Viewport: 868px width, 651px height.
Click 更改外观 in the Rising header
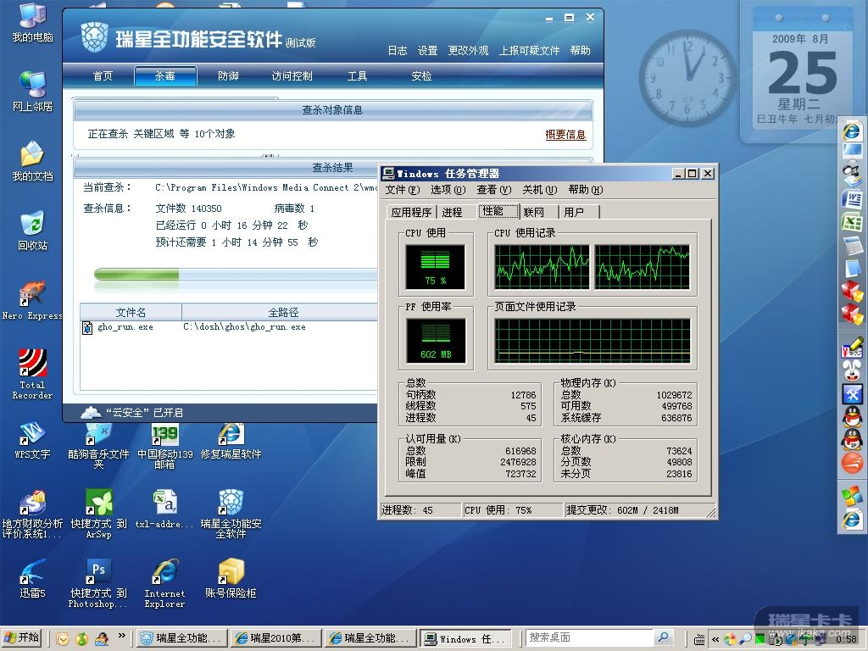pos(468,50)
